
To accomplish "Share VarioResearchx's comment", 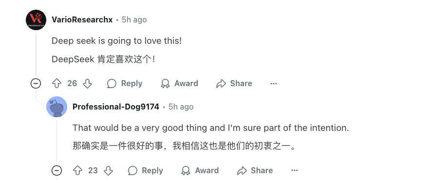I will tap(234, 83).
